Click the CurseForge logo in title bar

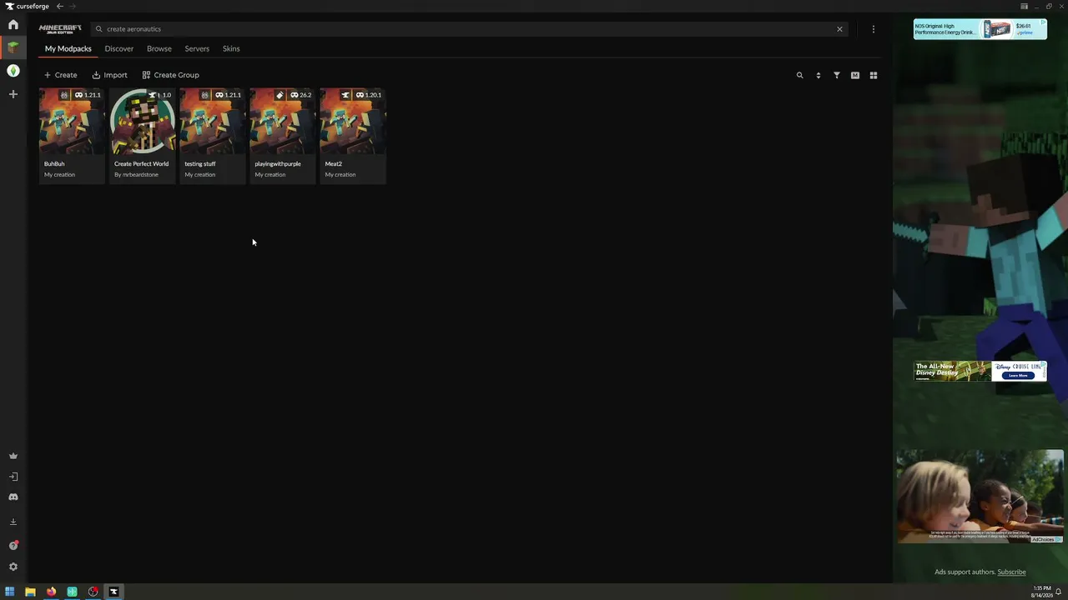click(28, 6)
